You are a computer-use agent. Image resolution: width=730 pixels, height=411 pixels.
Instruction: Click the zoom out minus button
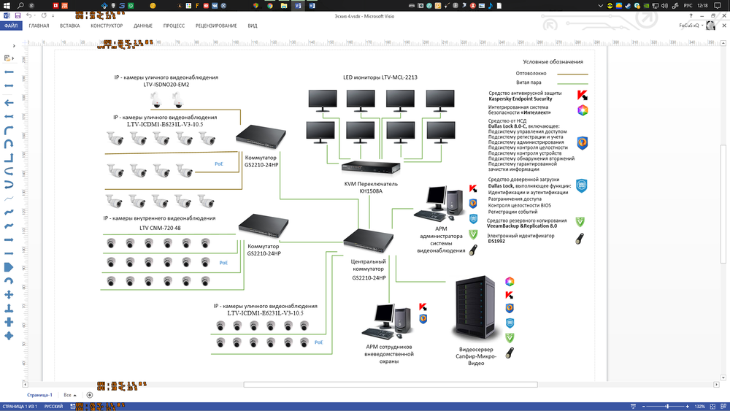point(643,407)
